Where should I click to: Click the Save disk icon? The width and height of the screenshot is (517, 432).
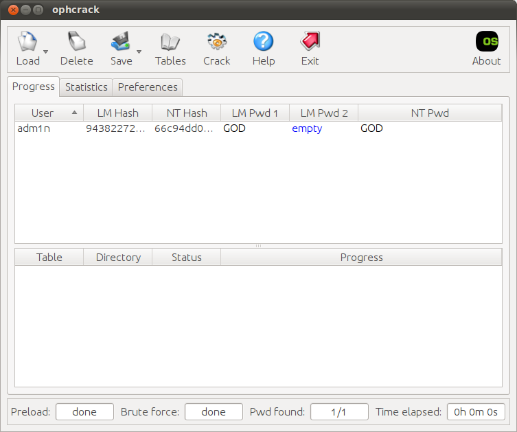coord(120,41)
